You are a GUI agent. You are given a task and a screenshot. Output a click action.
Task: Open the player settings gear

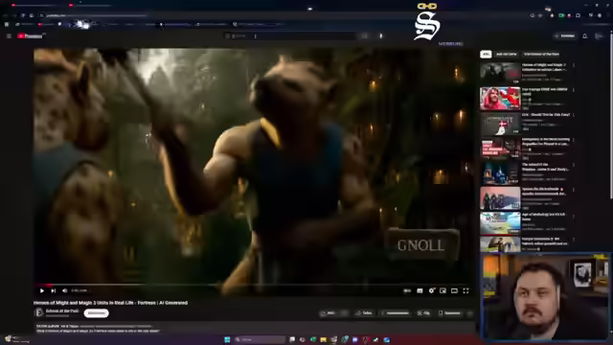(x=431, y=290)
